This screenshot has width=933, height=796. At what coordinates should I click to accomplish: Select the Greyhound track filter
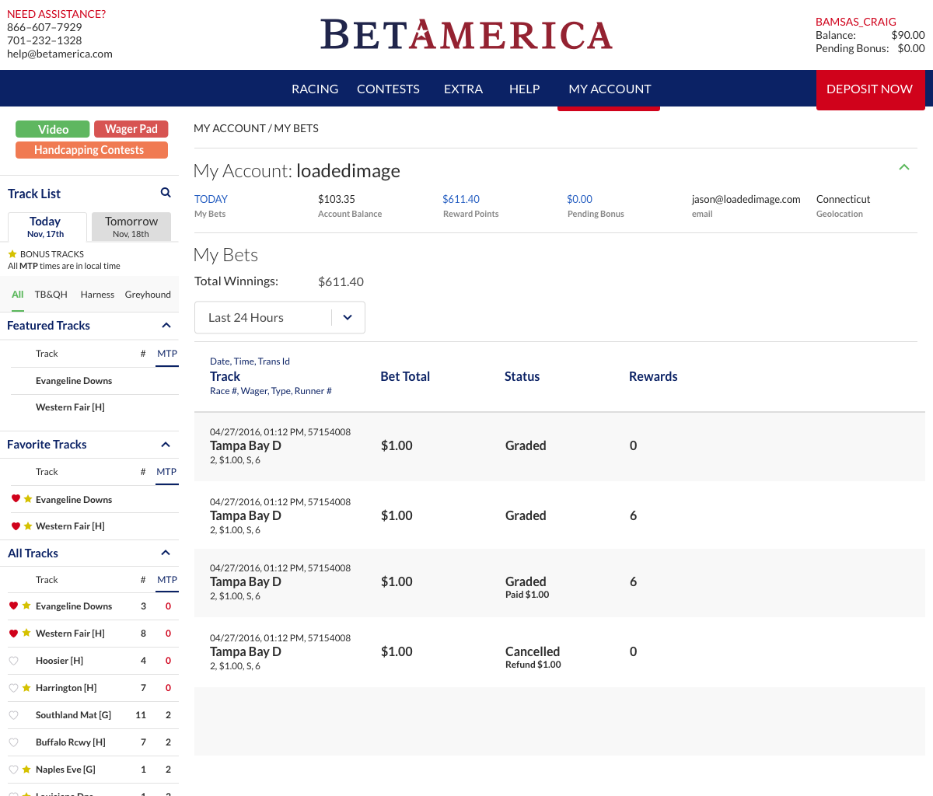coord(148,295)
